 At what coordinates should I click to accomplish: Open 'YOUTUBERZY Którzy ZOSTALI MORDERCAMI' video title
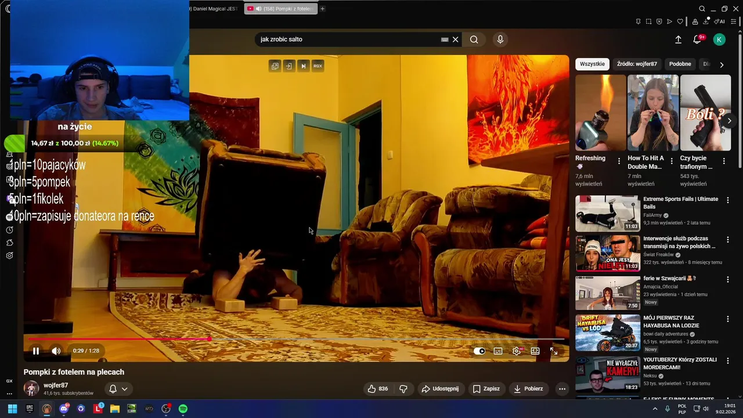[680, 363]
